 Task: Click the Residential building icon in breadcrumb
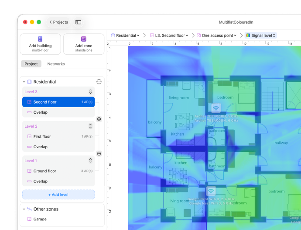coord(113,35)
